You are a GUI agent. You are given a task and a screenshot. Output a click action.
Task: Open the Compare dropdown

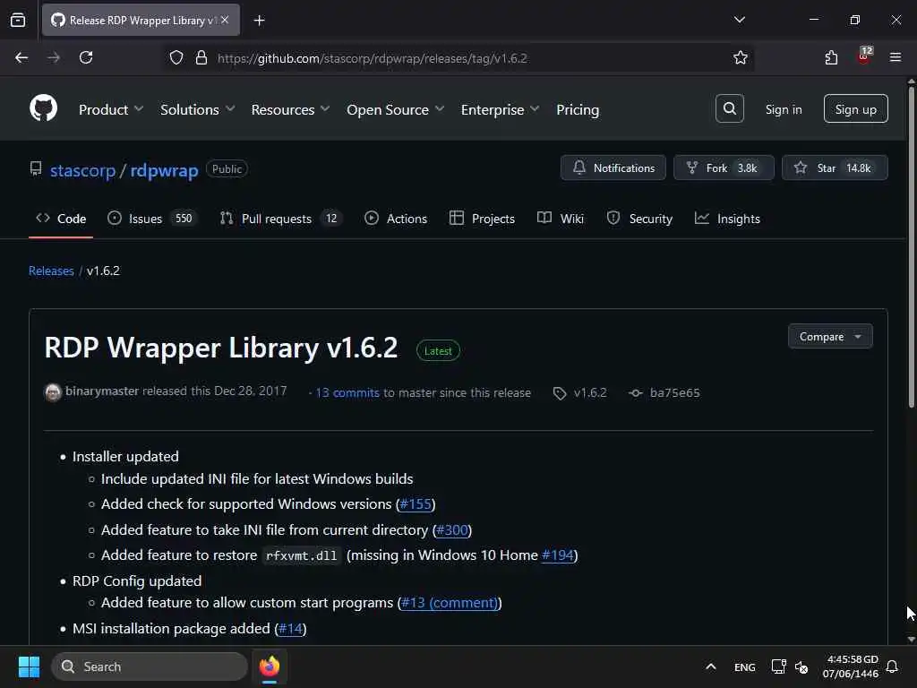coord(830,337)
